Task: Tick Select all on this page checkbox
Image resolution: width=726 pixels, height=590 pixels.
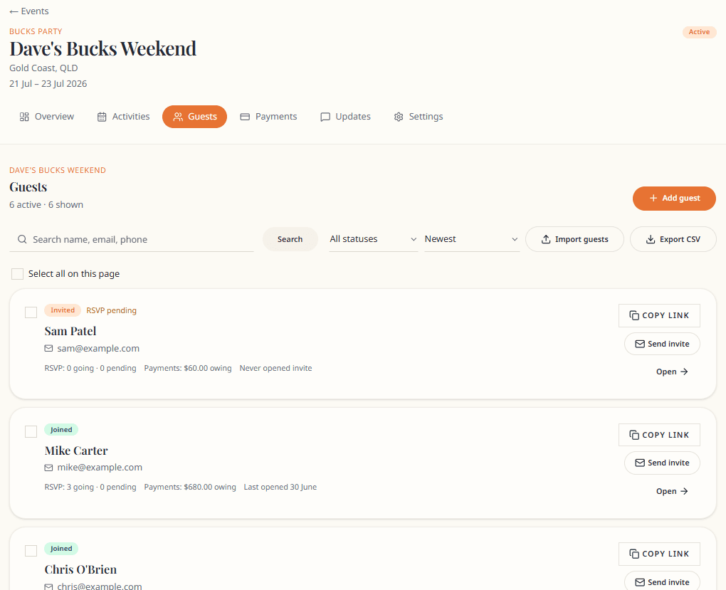Action: 18,274
